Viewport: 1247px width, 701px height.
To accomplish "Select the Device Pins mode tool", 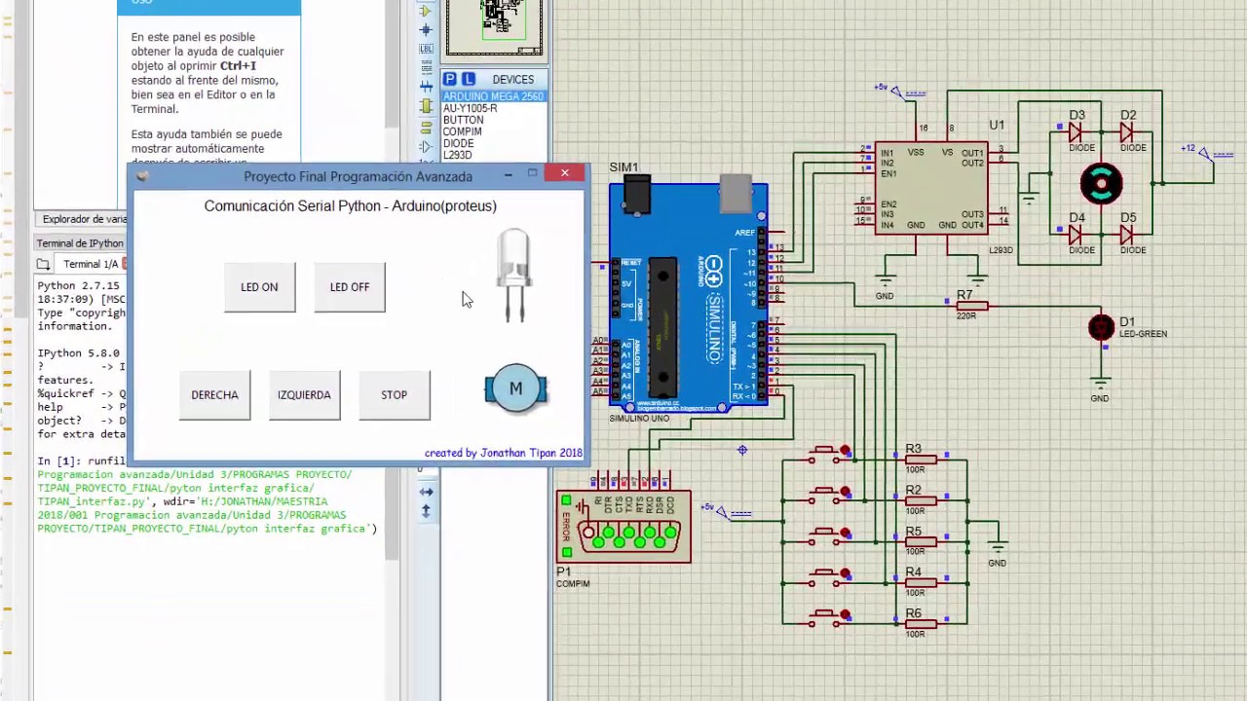I will [x=426, y=146].
